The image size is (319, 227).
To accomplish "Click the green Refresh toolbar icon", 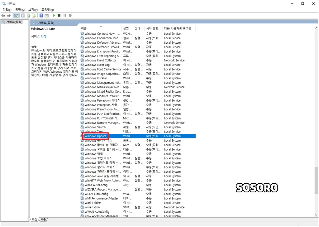I will click(29, 16).
